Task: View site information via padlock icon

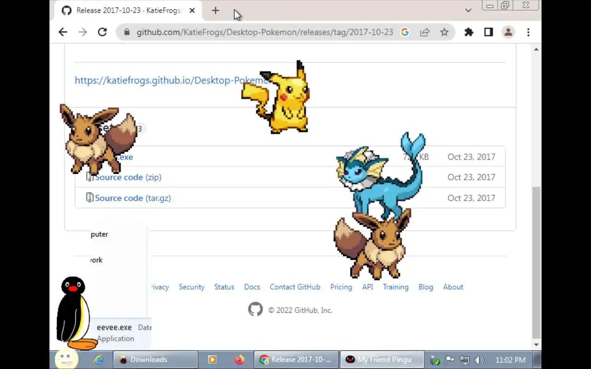Action: click(127, 32)
